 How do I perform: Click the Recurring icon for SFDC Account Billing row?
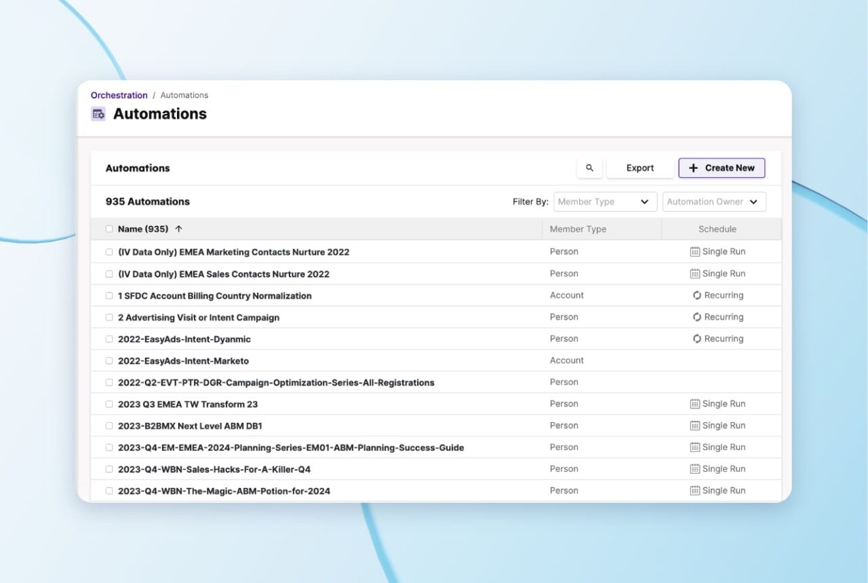[x=696, y=296]
